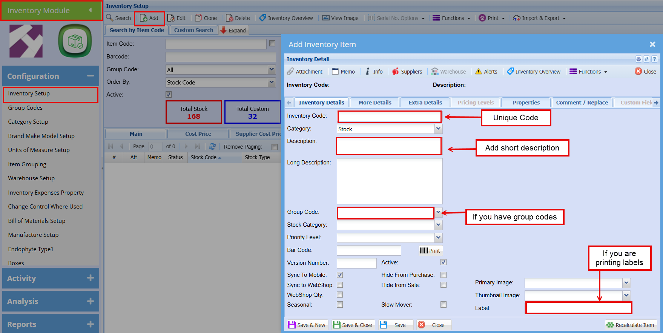Switch to the More Details tab

(374, 103)
